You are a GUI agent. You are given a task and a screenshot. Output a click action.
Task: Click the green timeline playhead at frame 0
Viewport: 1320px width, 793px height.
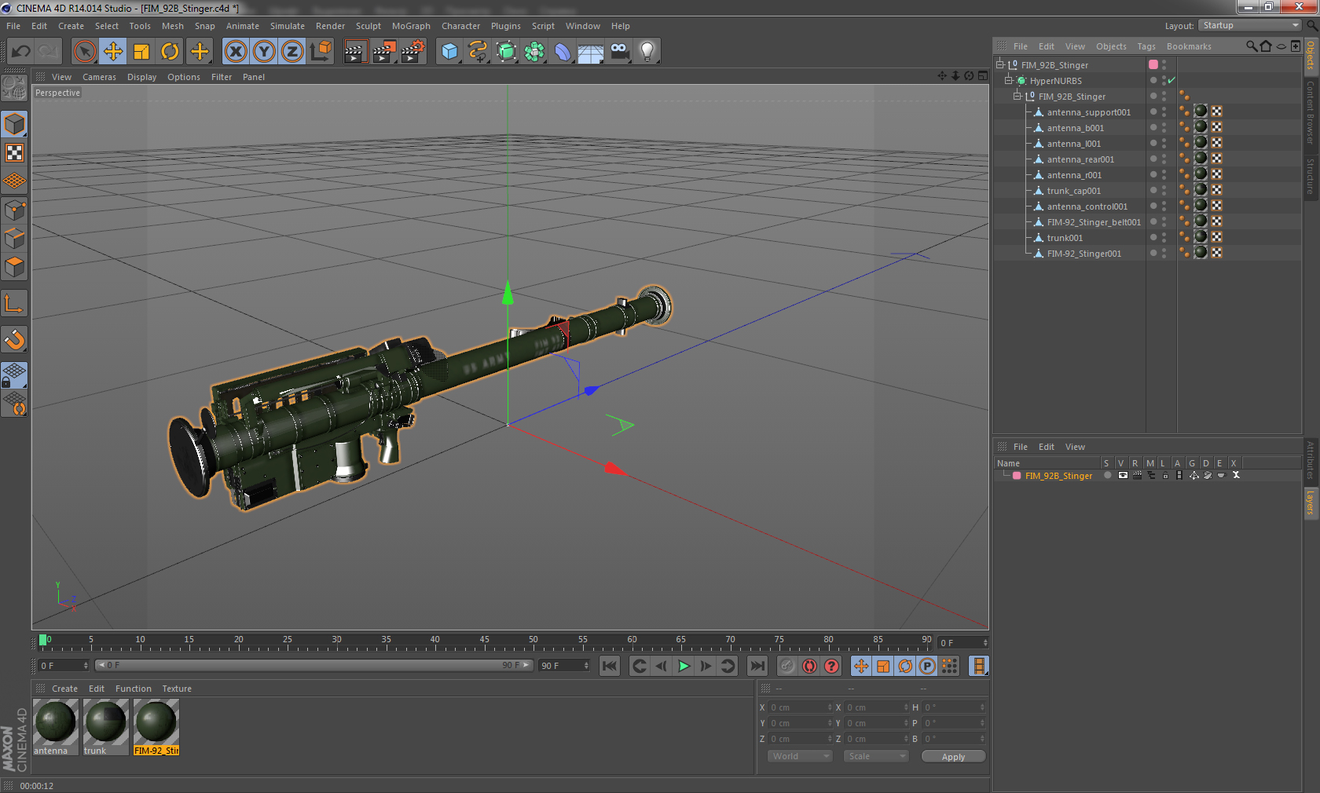point(43,640)
